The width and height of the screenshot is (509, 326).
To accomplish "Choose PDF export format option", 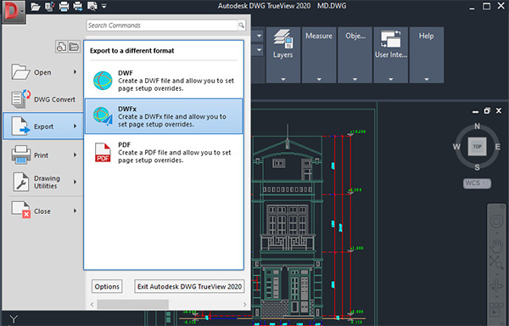I will coord(164,152).
